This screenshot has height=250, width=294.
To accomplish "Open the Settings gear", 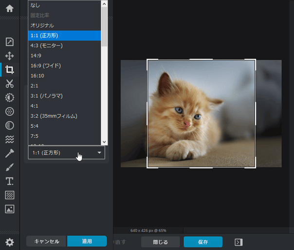I will [10, 242].
